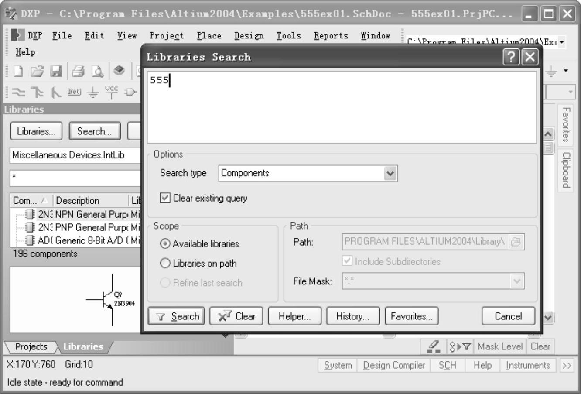Image resolution: width=581 pixels, height=394 pixels.
Task: Expand the status bar panel chevron button
Action: click(567, 366)
